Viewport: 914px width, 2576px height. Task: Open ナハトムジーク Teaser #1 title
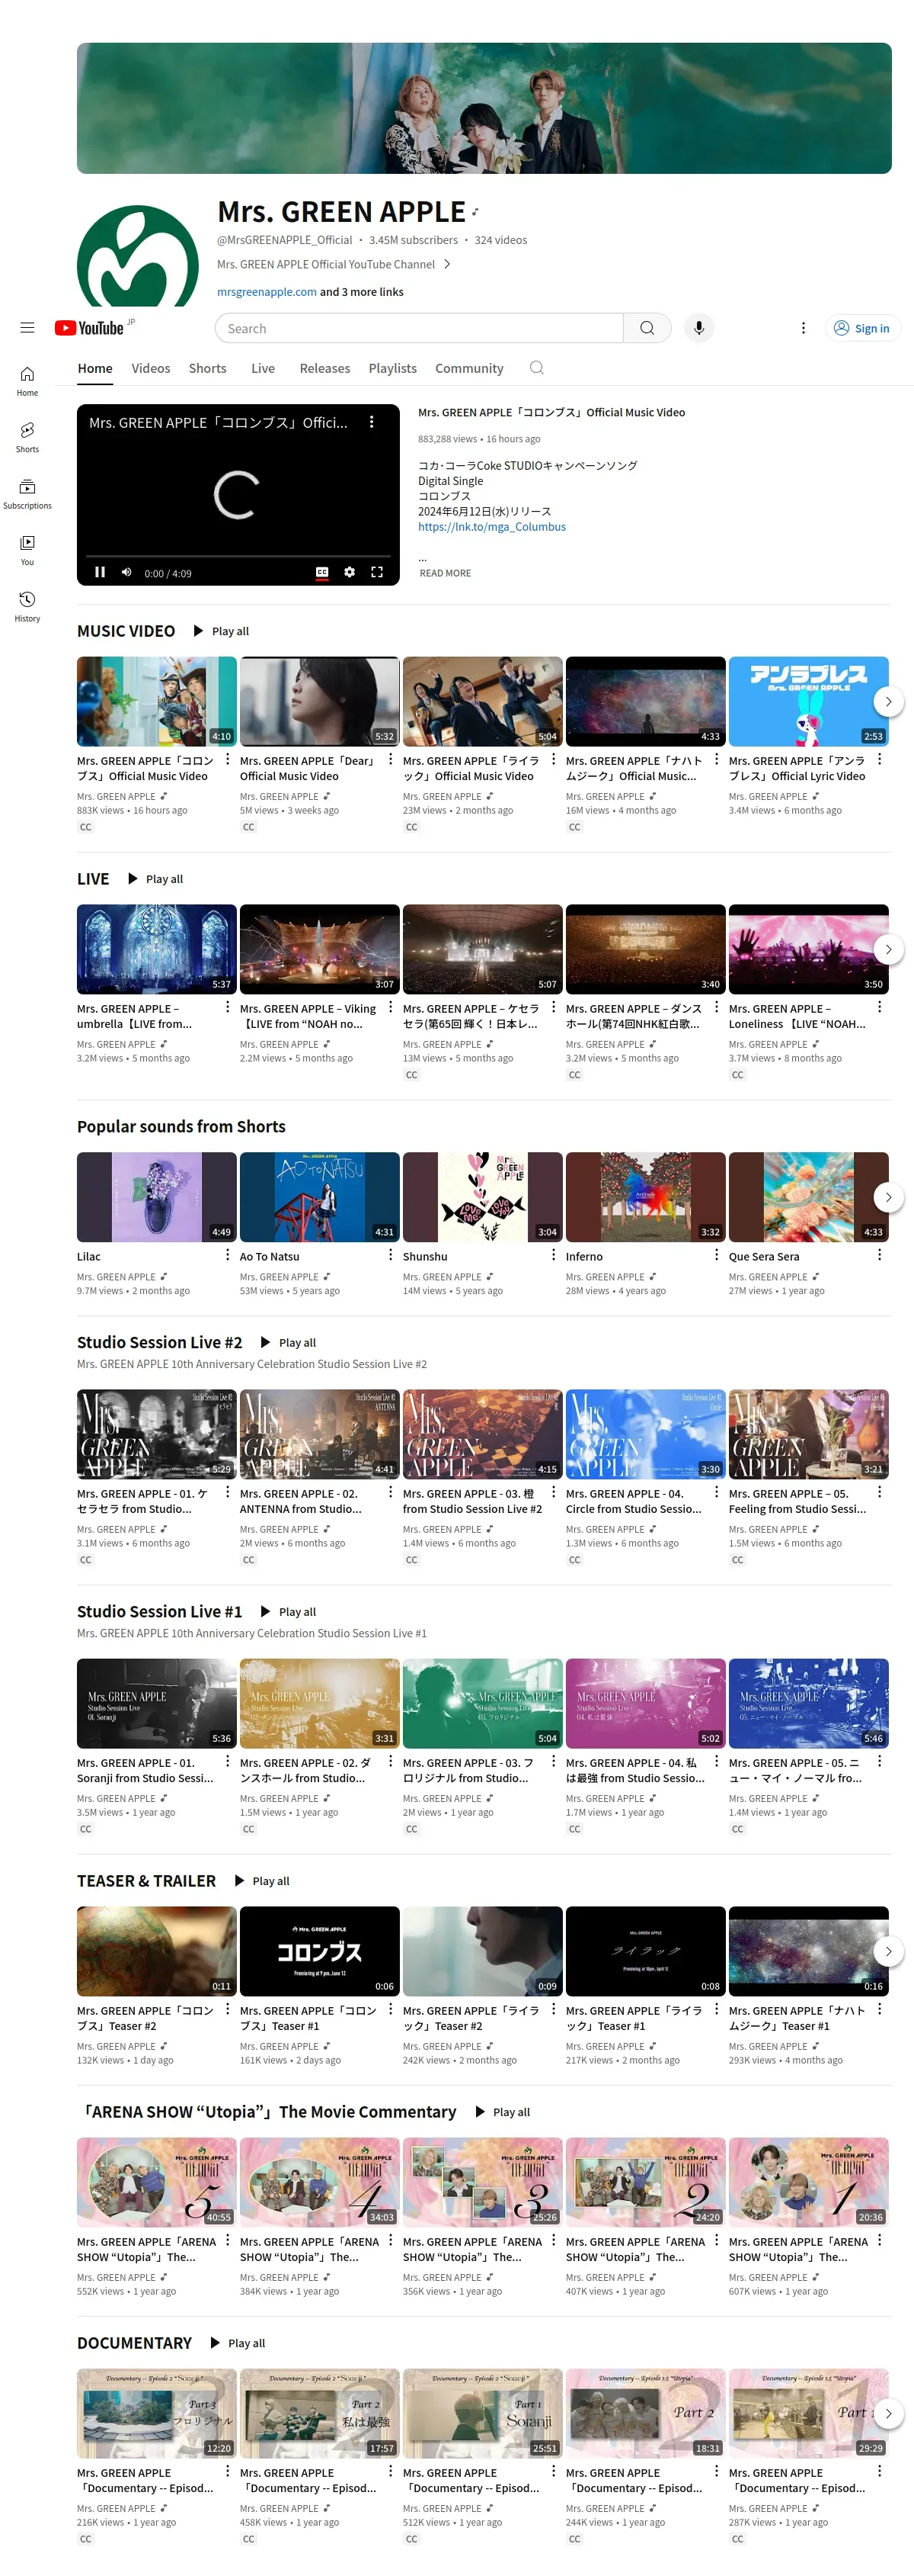(797, 2018)
